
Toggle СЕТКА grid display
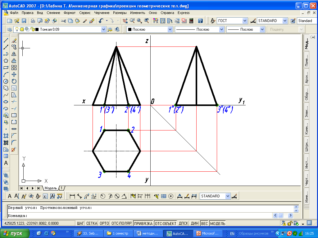click(x=92, y=223)
